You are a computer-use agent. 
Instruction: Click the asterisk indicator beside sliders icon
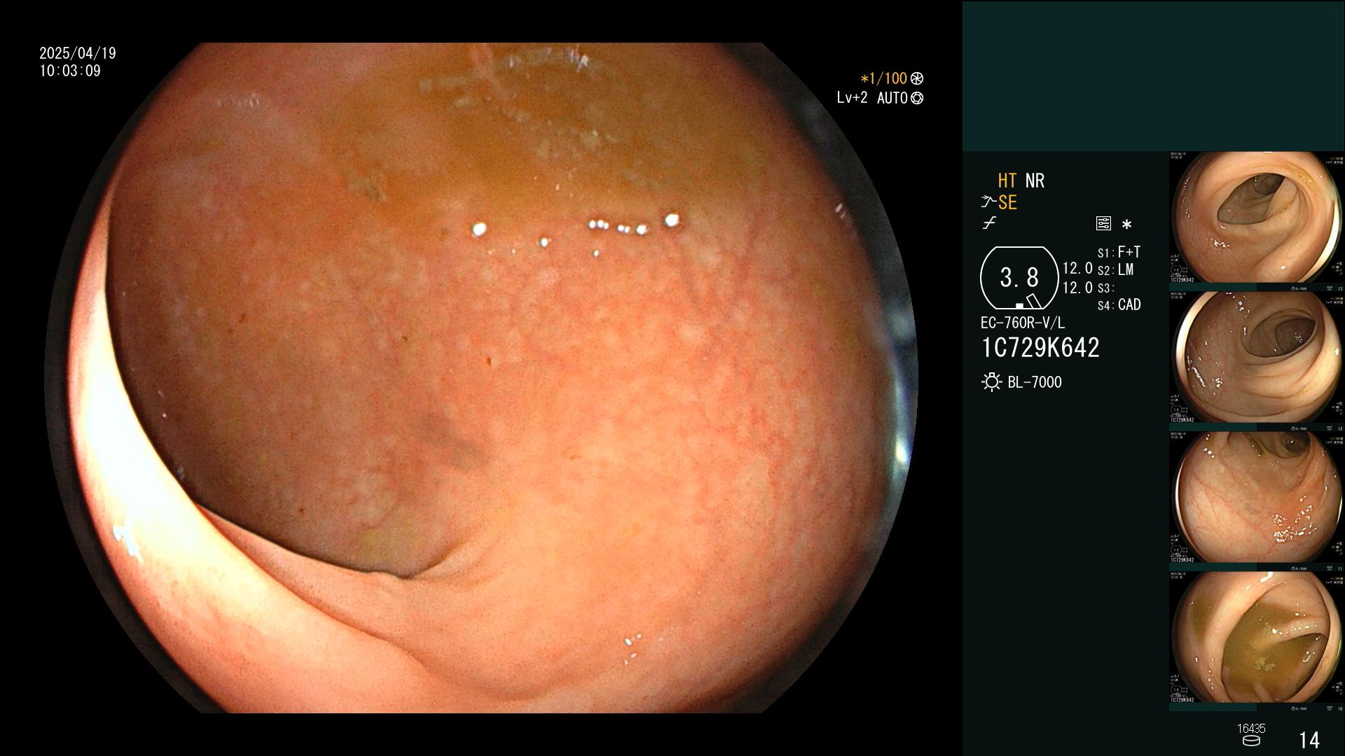[1126, 225]
